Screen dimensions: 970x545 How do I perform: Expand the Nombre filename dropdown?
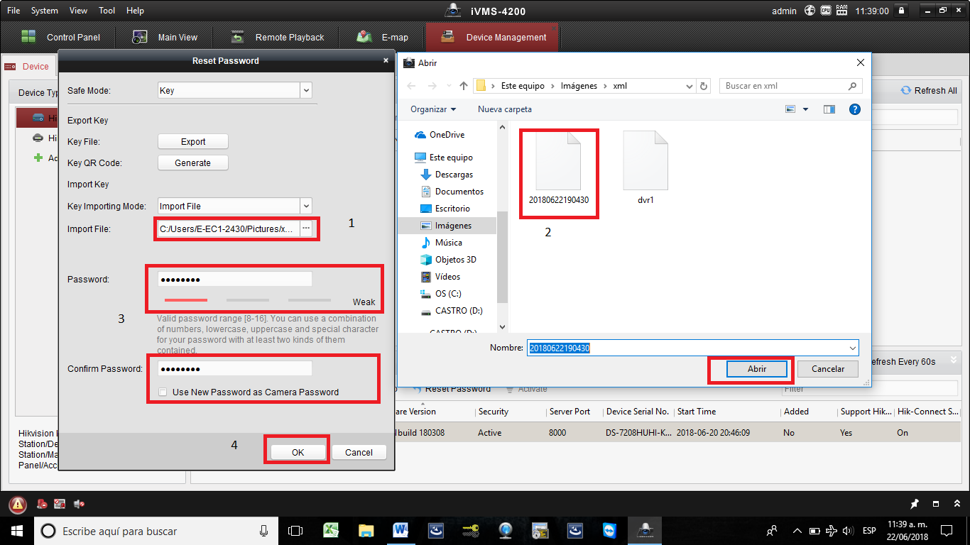click(852, 348)
